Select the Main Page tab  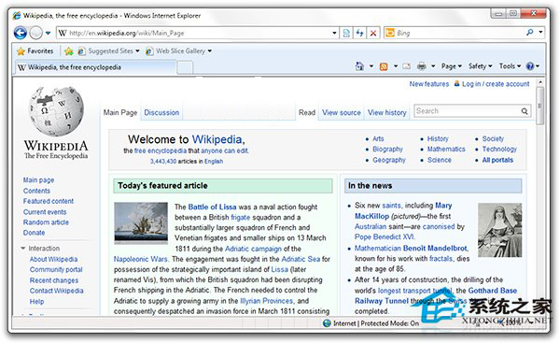tap(120, 113)
